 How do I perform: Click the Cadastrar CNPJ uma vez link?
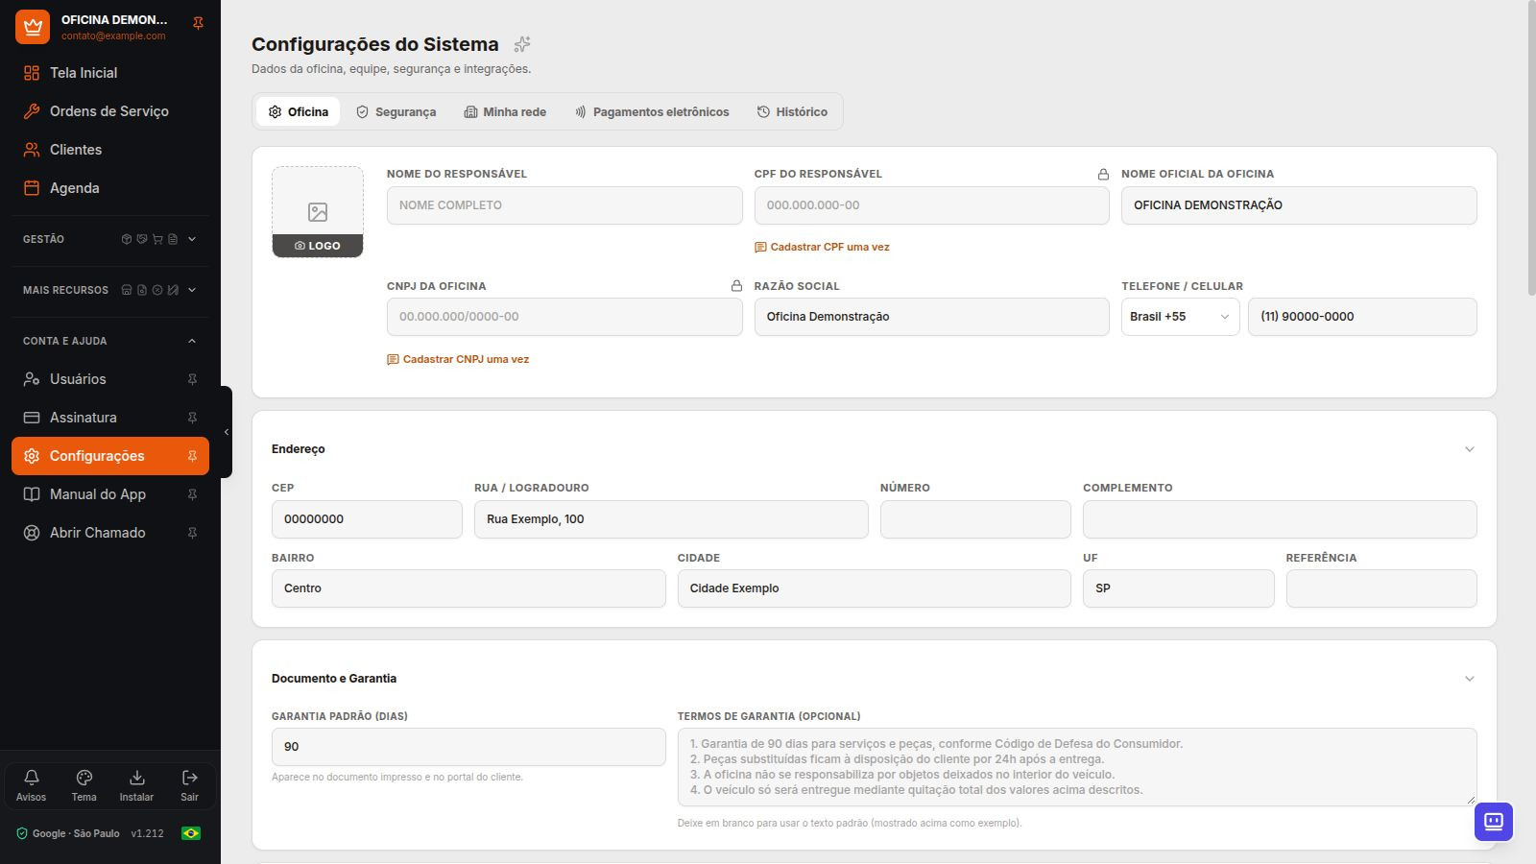point(458,359)
